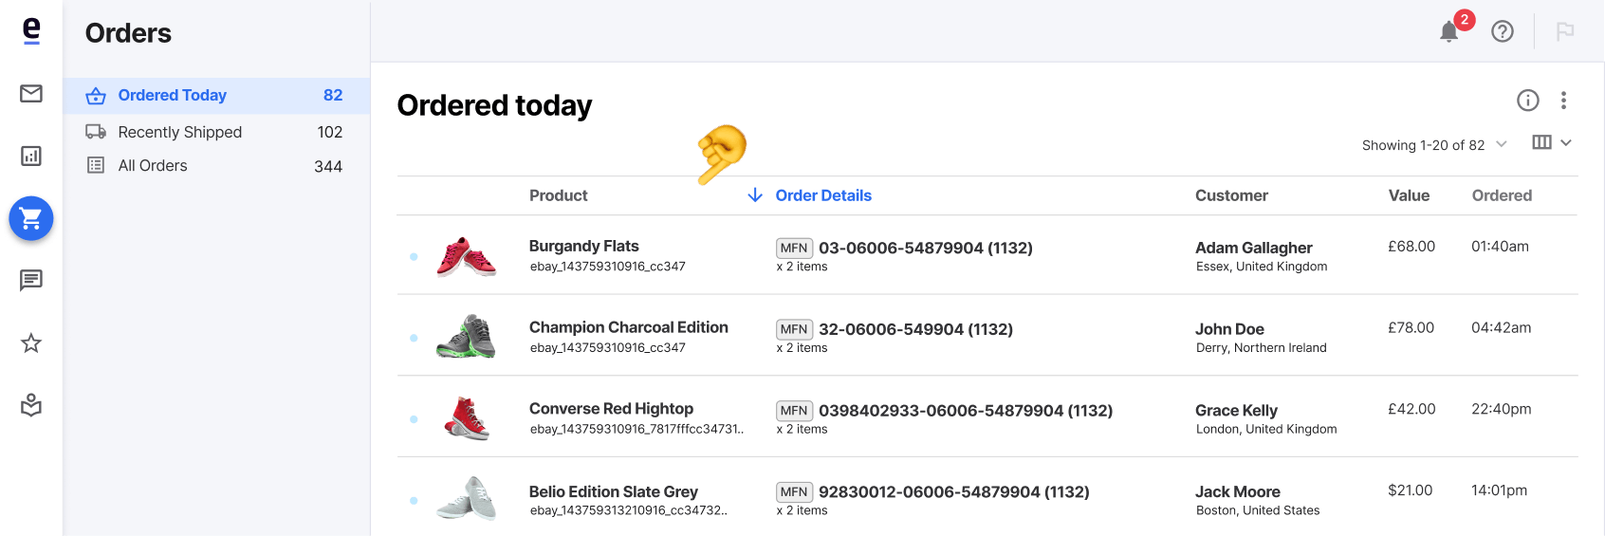Expand the Showing 1-20 of 82 dropdown
Screen dimensions: 1605x536
(x=1434, y=145)
